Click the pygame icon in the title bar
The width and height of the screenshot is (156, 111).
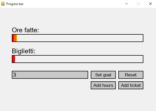[x=3, y=4]
